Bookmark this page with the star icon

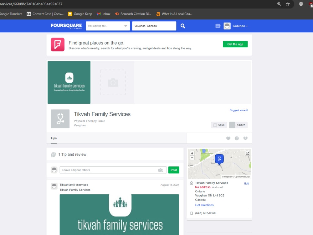[288, 4]
